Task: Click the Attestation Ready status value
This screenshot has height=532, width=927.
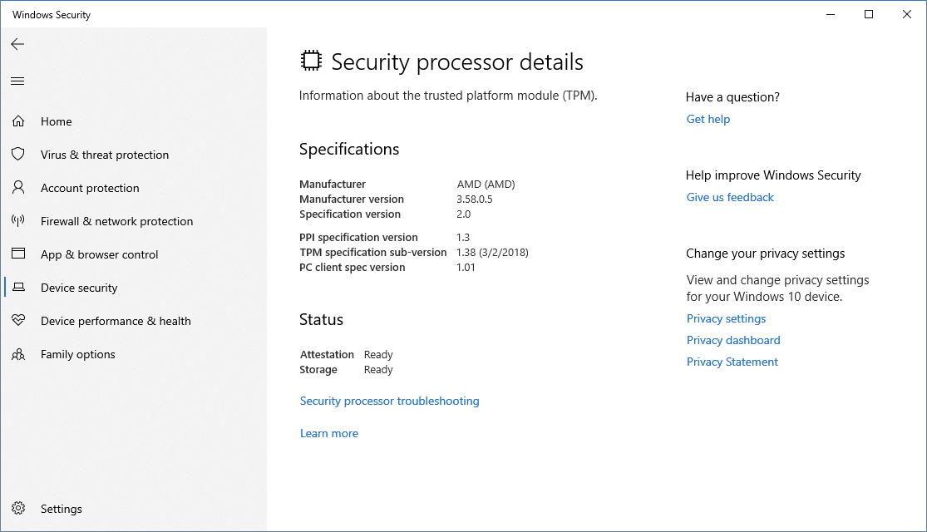Action: (378, 355)
